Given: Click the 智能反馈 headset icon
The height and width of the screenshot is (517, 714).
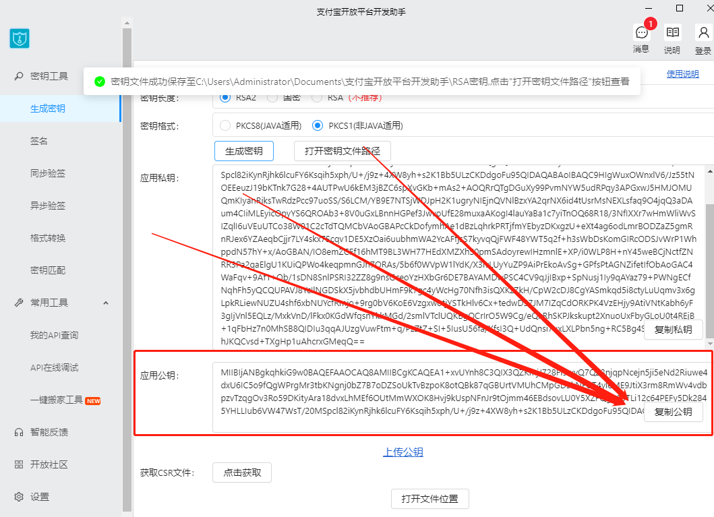Looking at the screenshot, I should tap(19, 432).
